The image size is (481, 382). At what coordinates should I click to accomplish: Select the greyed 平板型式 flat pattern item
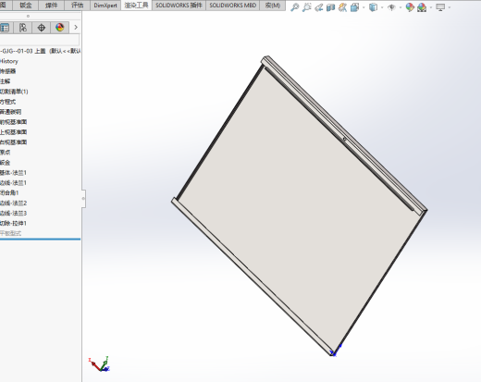[11, 233]
